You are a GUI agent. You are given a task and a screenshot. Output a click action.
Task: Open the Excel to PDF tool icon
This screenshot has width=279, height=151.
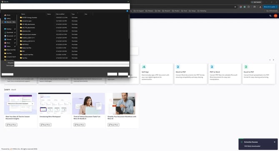(246, 67)
